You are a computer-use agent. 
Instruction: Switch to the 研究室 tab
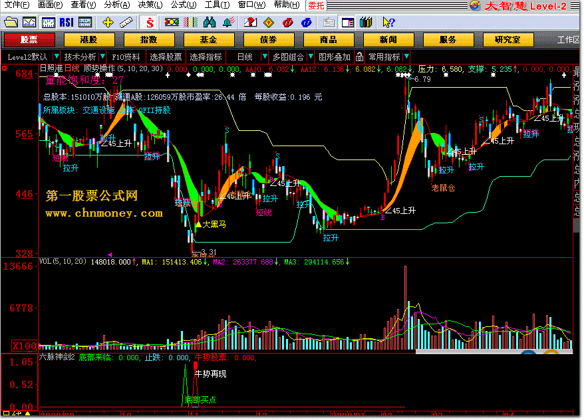[508, 40]
